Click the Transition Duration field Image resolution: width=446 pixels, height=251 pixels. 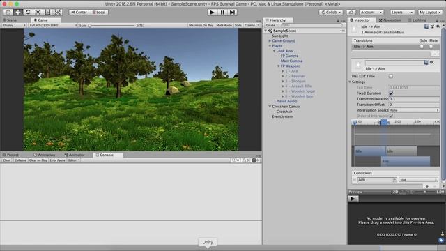coord(414,99)
